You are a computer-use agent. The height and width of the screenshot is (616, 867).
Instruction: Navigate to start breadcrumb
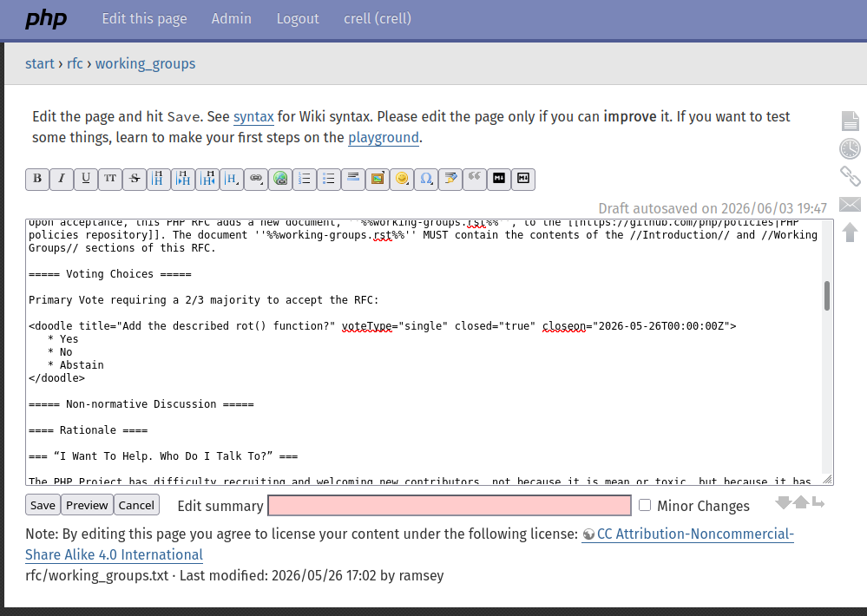[40, 63]
